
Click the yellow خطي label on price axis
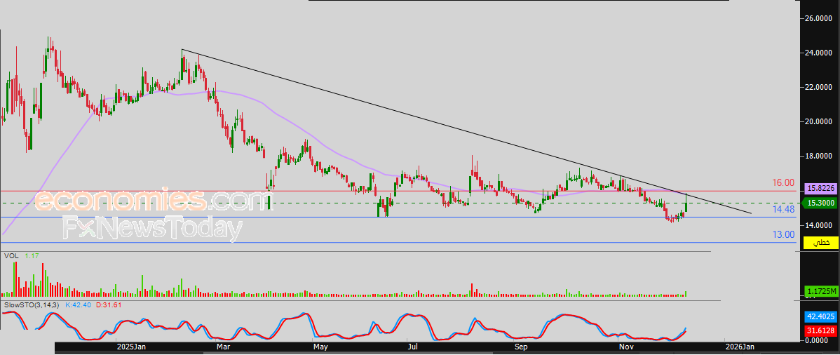(820, 242)
